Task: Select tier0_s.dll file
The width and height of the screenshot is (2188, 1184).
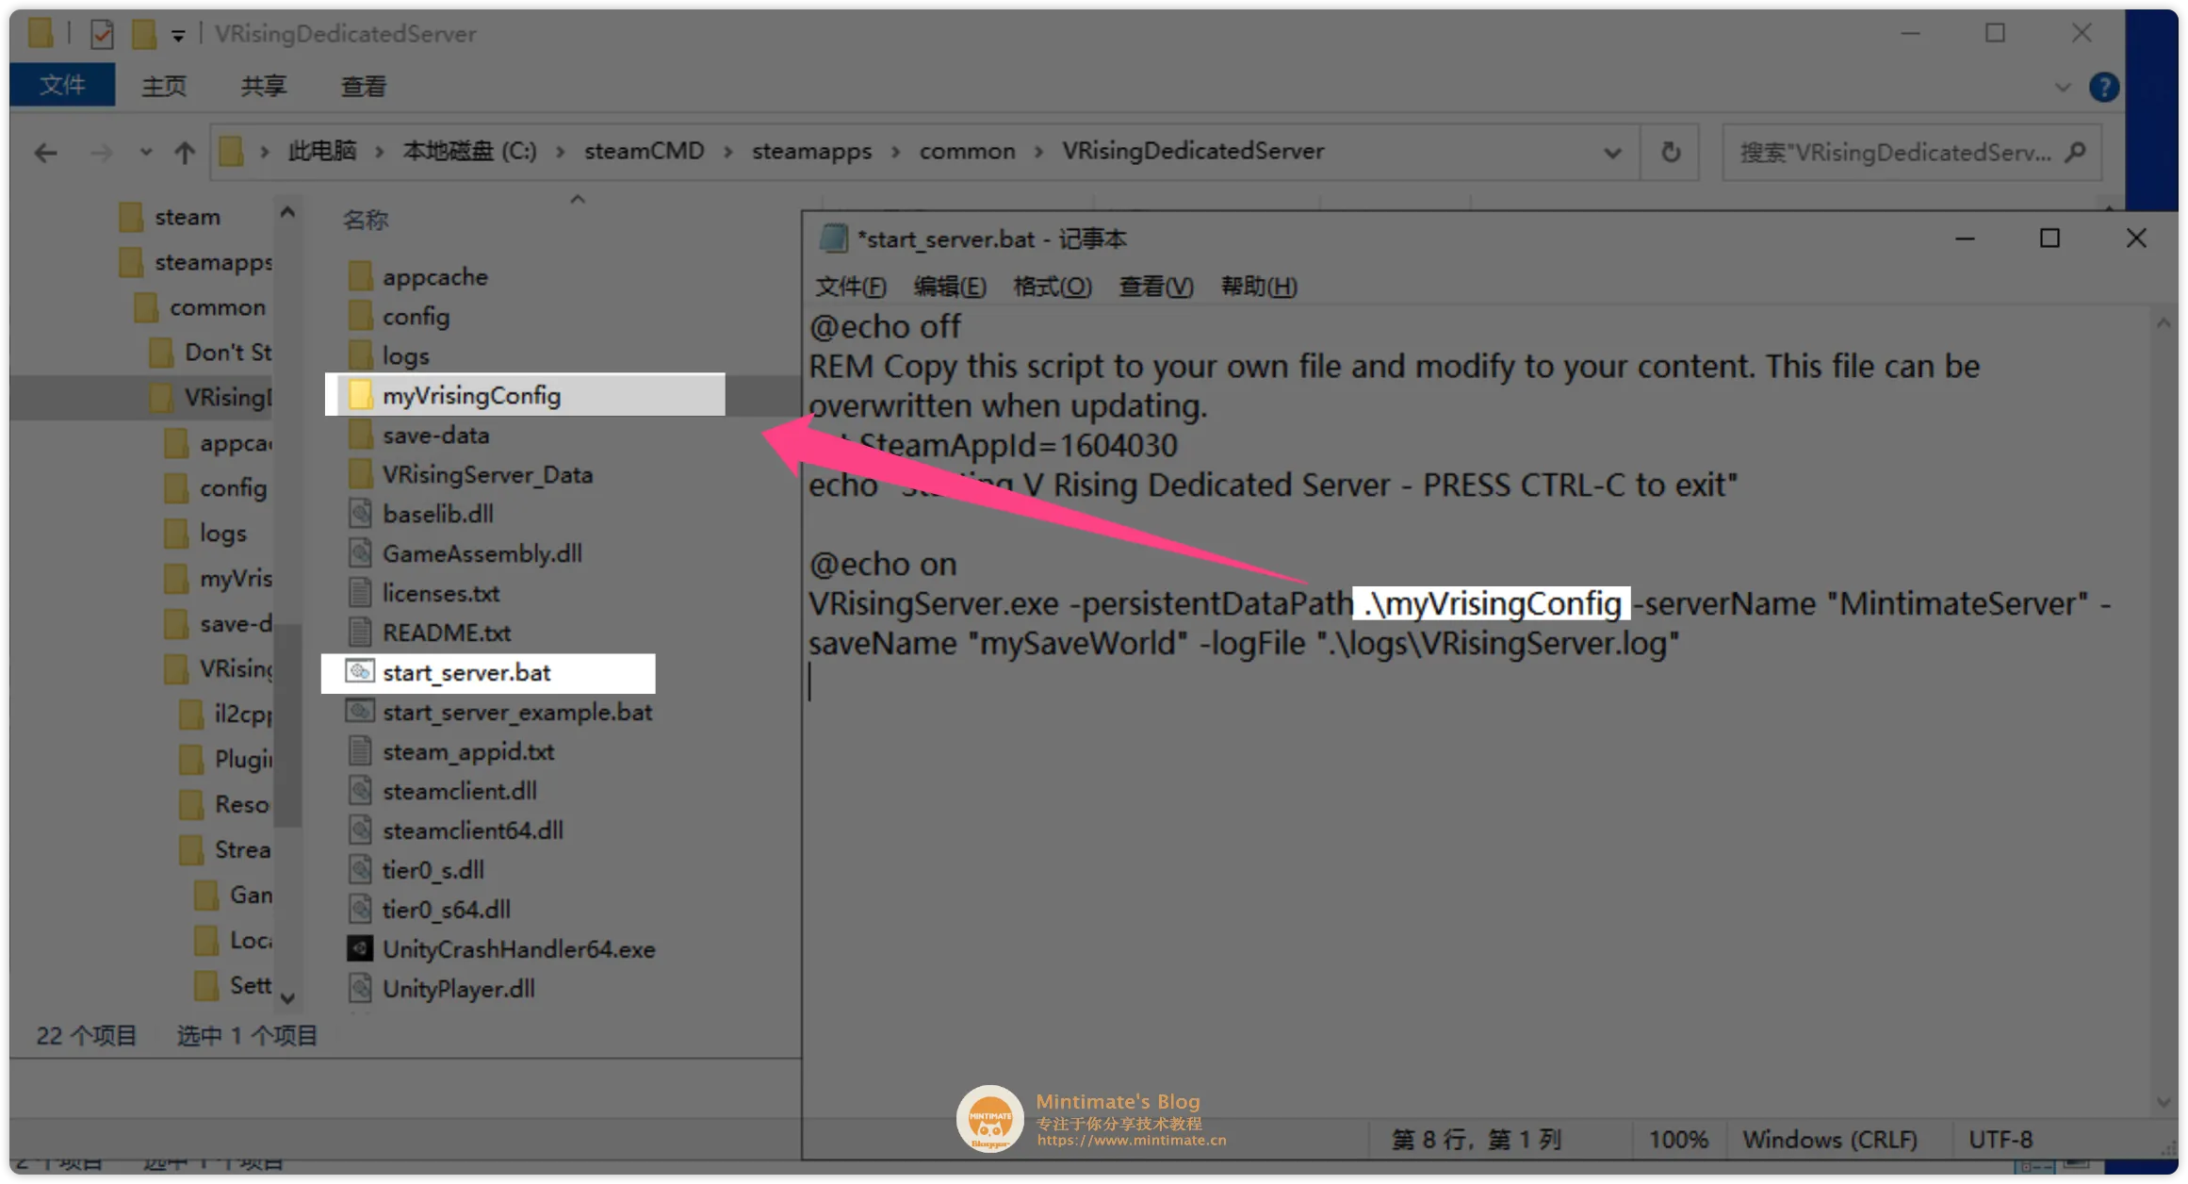Action: (x=416, y=870)
